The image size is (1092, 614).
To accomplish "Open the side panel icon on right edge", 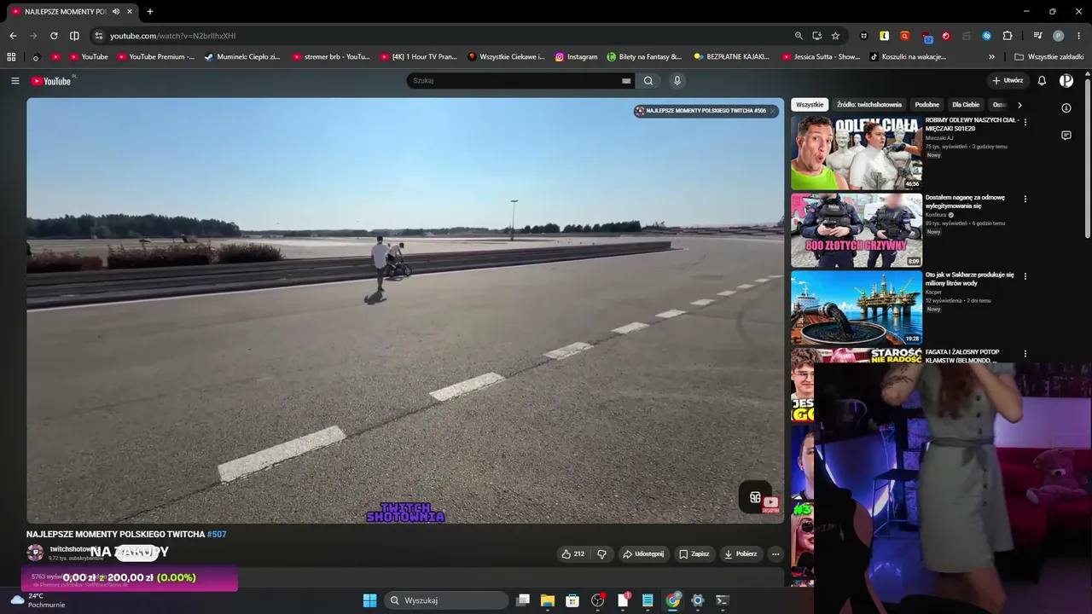I will point(1066,108).
